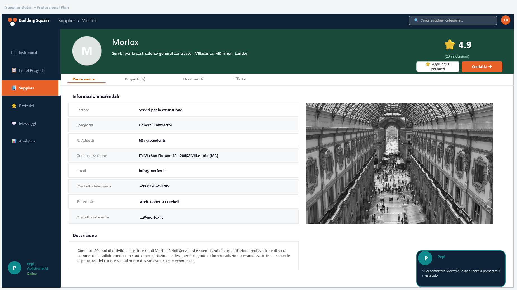Switch to the Progetti (5) tab
517x290 pixels.
coord(135,79)
